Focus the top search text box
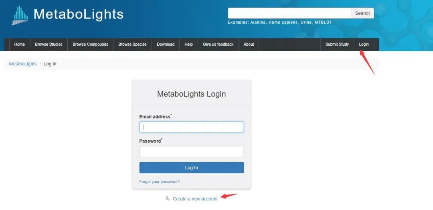The image size is (433, 210). [x=289, y=13]
